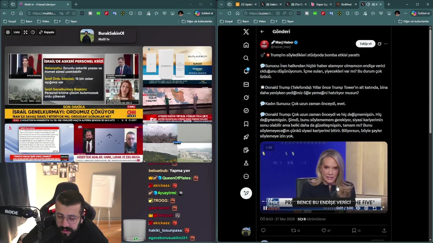The width and height of the screenshot is (433, 243).
Task: Refresh the Multi tv page
Action: coord(13,13)
